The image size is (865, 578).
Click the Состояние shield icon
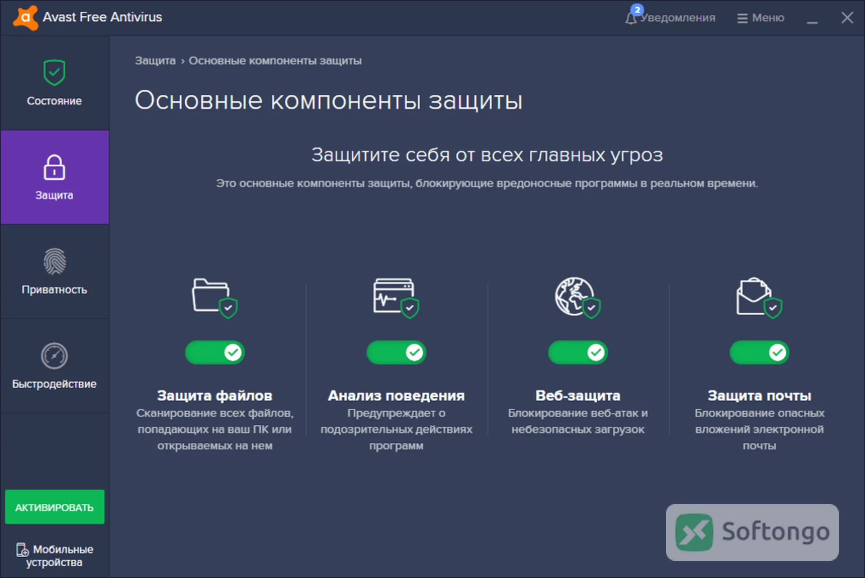(x=54, y=72)
